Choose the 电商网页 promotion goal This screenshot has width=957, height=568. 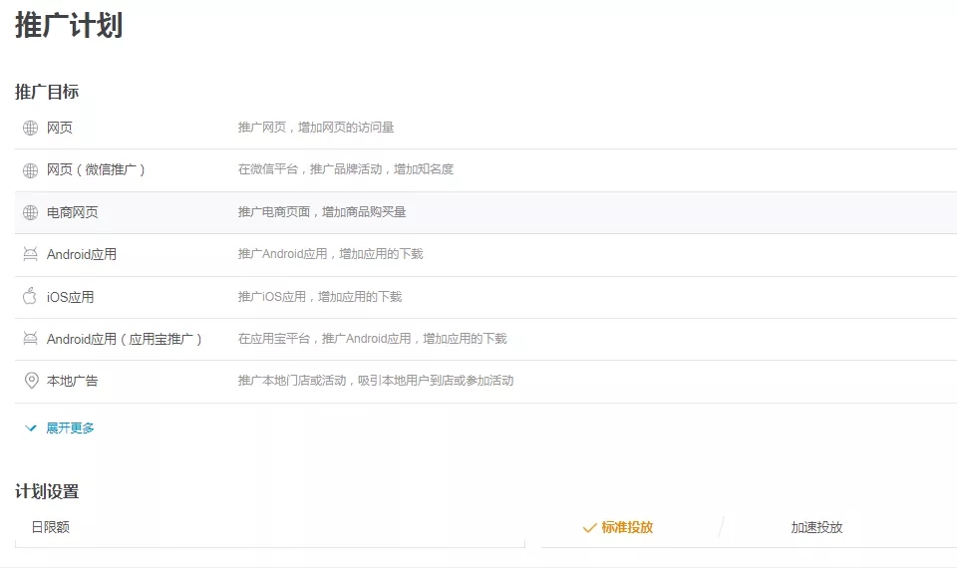(x=73, y=212)
